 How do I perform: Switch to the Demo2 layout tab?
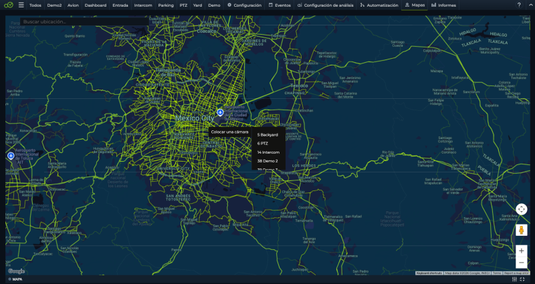pos(54,5)
